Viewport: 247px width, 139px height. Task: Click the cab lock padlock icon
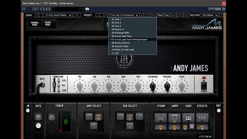[192, 127]
